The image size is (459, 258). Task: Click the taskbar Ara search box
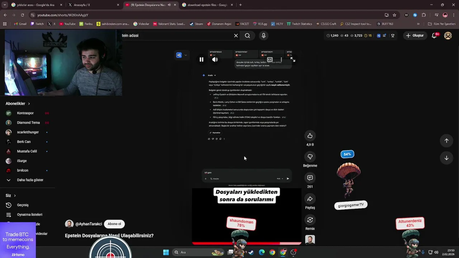point(198,252)
